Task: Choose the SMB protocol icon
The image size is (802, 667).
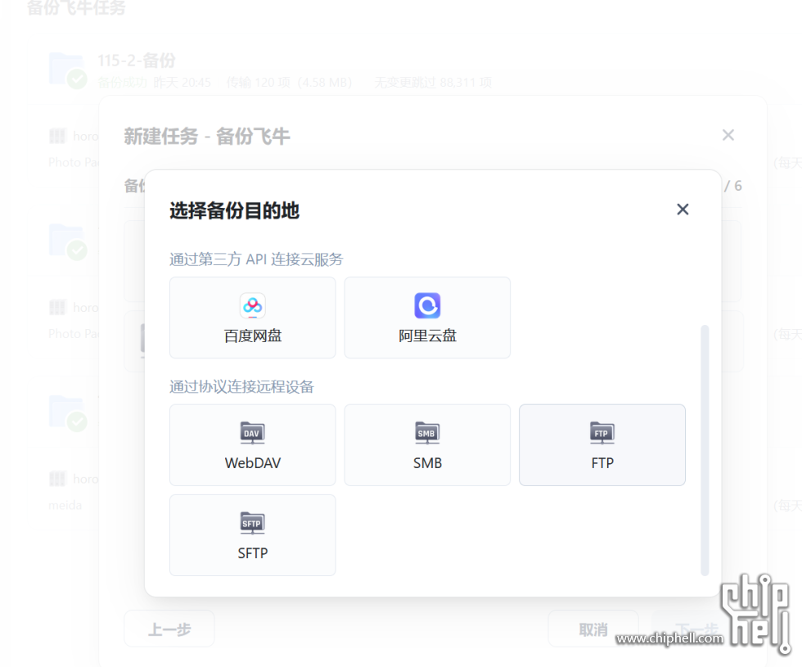Action: (x=427, y=433)
